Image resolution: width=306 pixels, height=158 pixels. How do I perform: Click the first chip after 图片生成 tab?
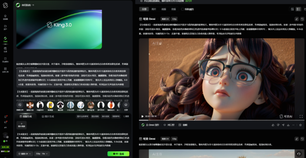[83, 117]
